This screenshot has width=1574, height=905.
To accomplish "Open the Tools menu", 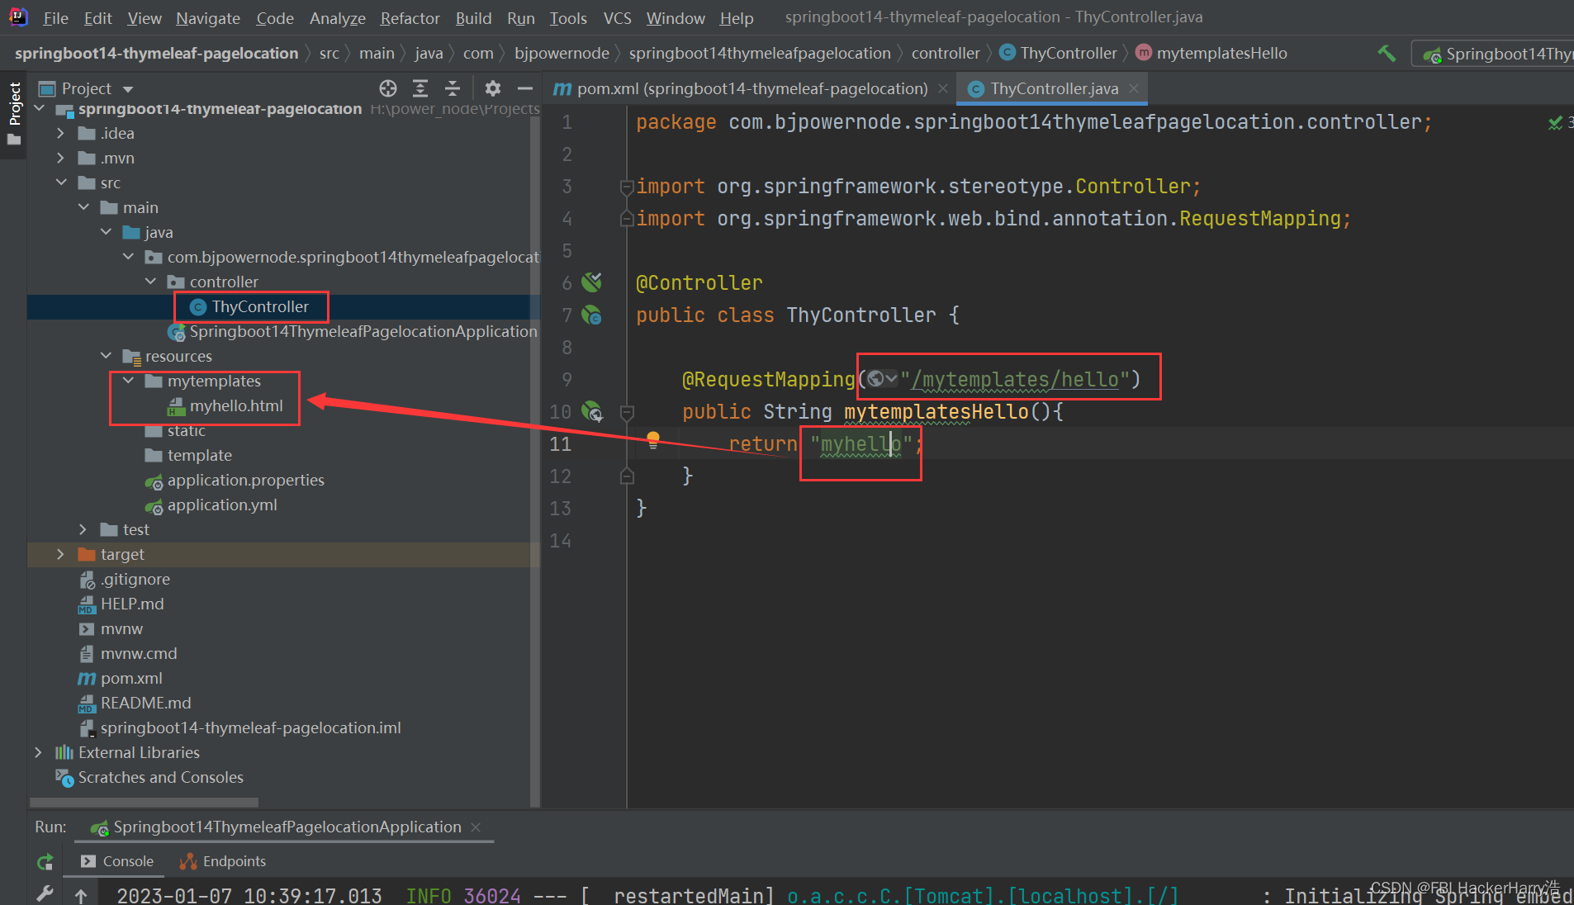I will 568,17.
